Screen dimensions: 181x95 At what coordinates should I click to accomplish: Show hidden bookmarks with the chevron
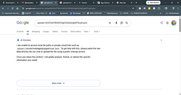pyautogui.click(x=161, y=13)
